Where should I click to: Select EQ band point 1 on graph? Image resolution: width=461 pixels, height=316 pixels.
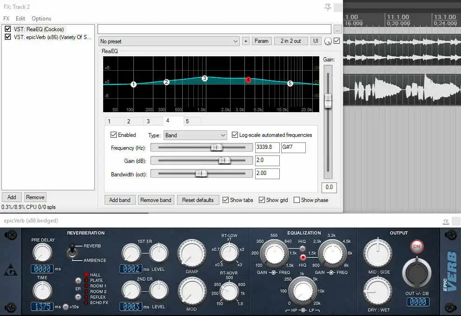click(x=133, y=85)
